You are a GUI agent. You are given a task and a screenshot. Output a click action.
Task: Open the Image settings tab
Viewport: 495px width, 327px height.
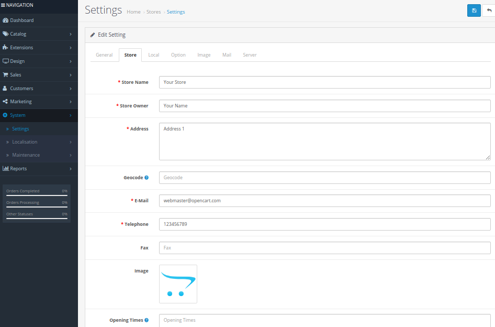pyautogui.click(x=204, y=54)
